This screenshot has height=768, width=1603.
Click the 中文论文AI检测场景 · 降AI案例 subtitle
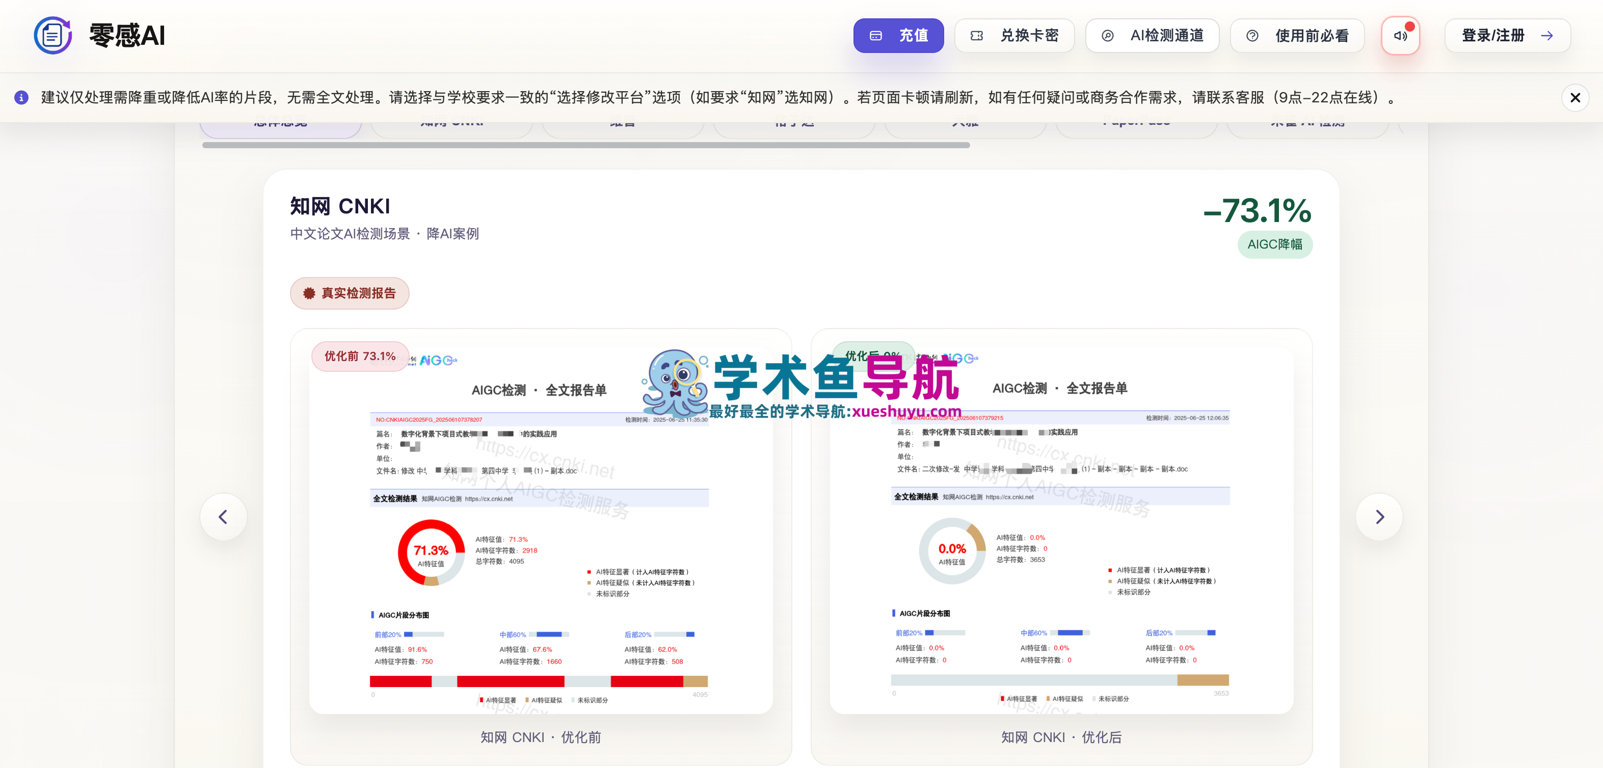tap(385, 234)
